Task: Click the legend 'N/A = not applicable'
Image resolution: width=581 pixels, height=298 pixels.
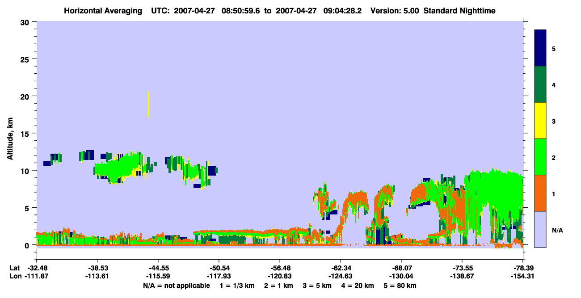Action: coord(176,285)
